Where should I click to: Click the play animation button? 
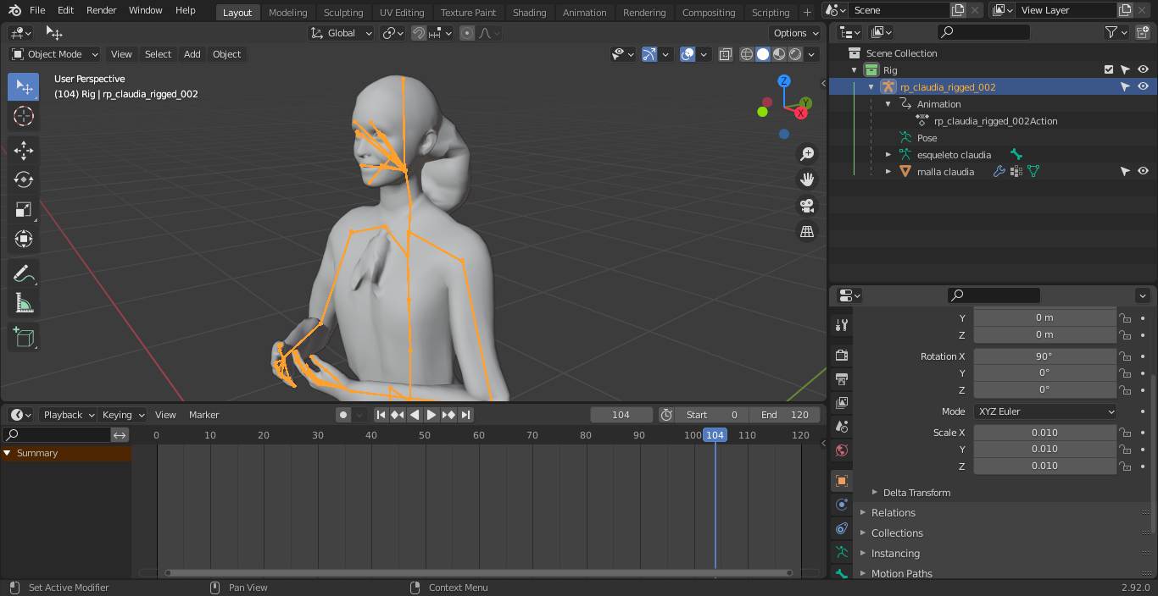431,415
